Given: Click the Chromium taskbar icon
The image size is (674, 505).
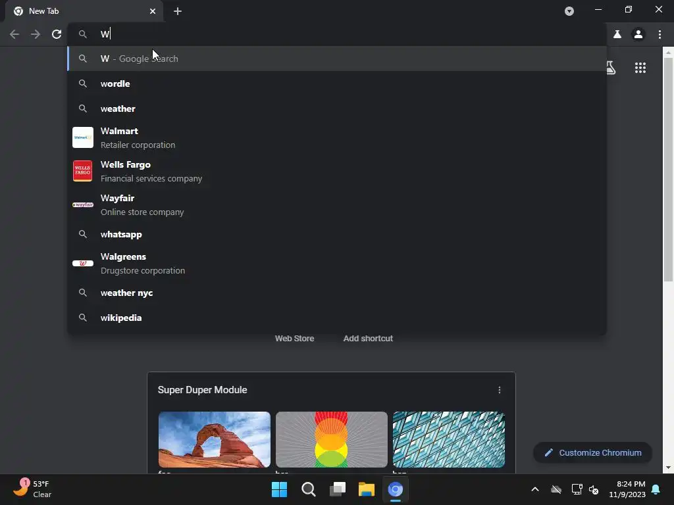Looking at the screenshot, I should [396, 489].
